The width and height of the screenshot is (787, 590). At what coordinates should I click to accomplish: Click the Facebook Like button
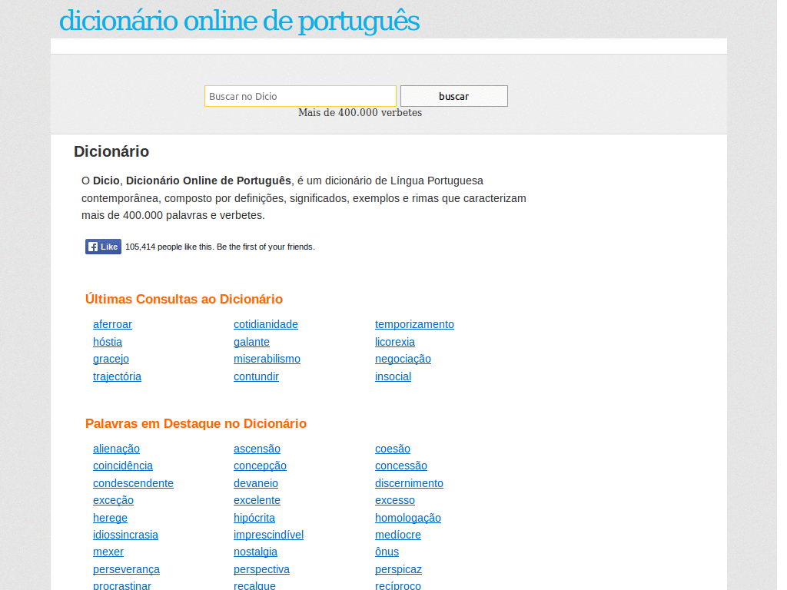tap(103, 247)
